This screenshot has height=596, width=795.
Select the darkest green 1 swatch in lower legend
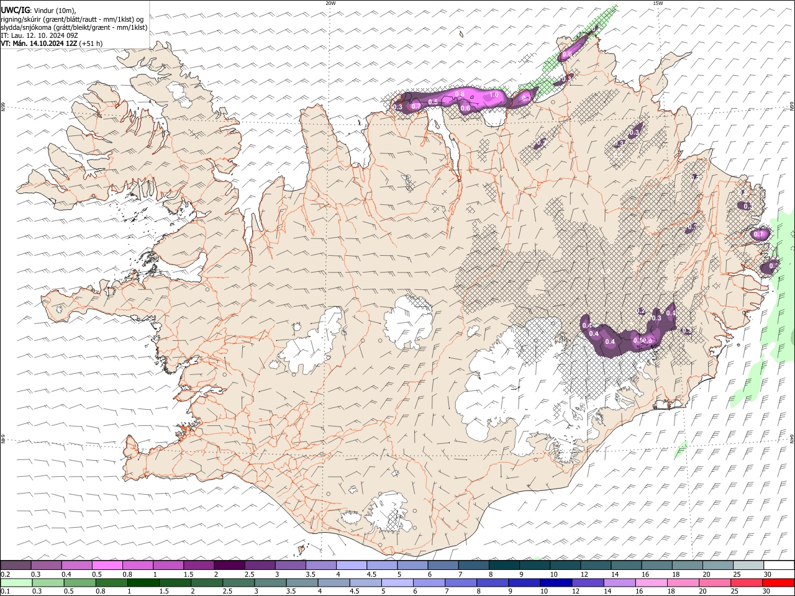click(143, 582)
